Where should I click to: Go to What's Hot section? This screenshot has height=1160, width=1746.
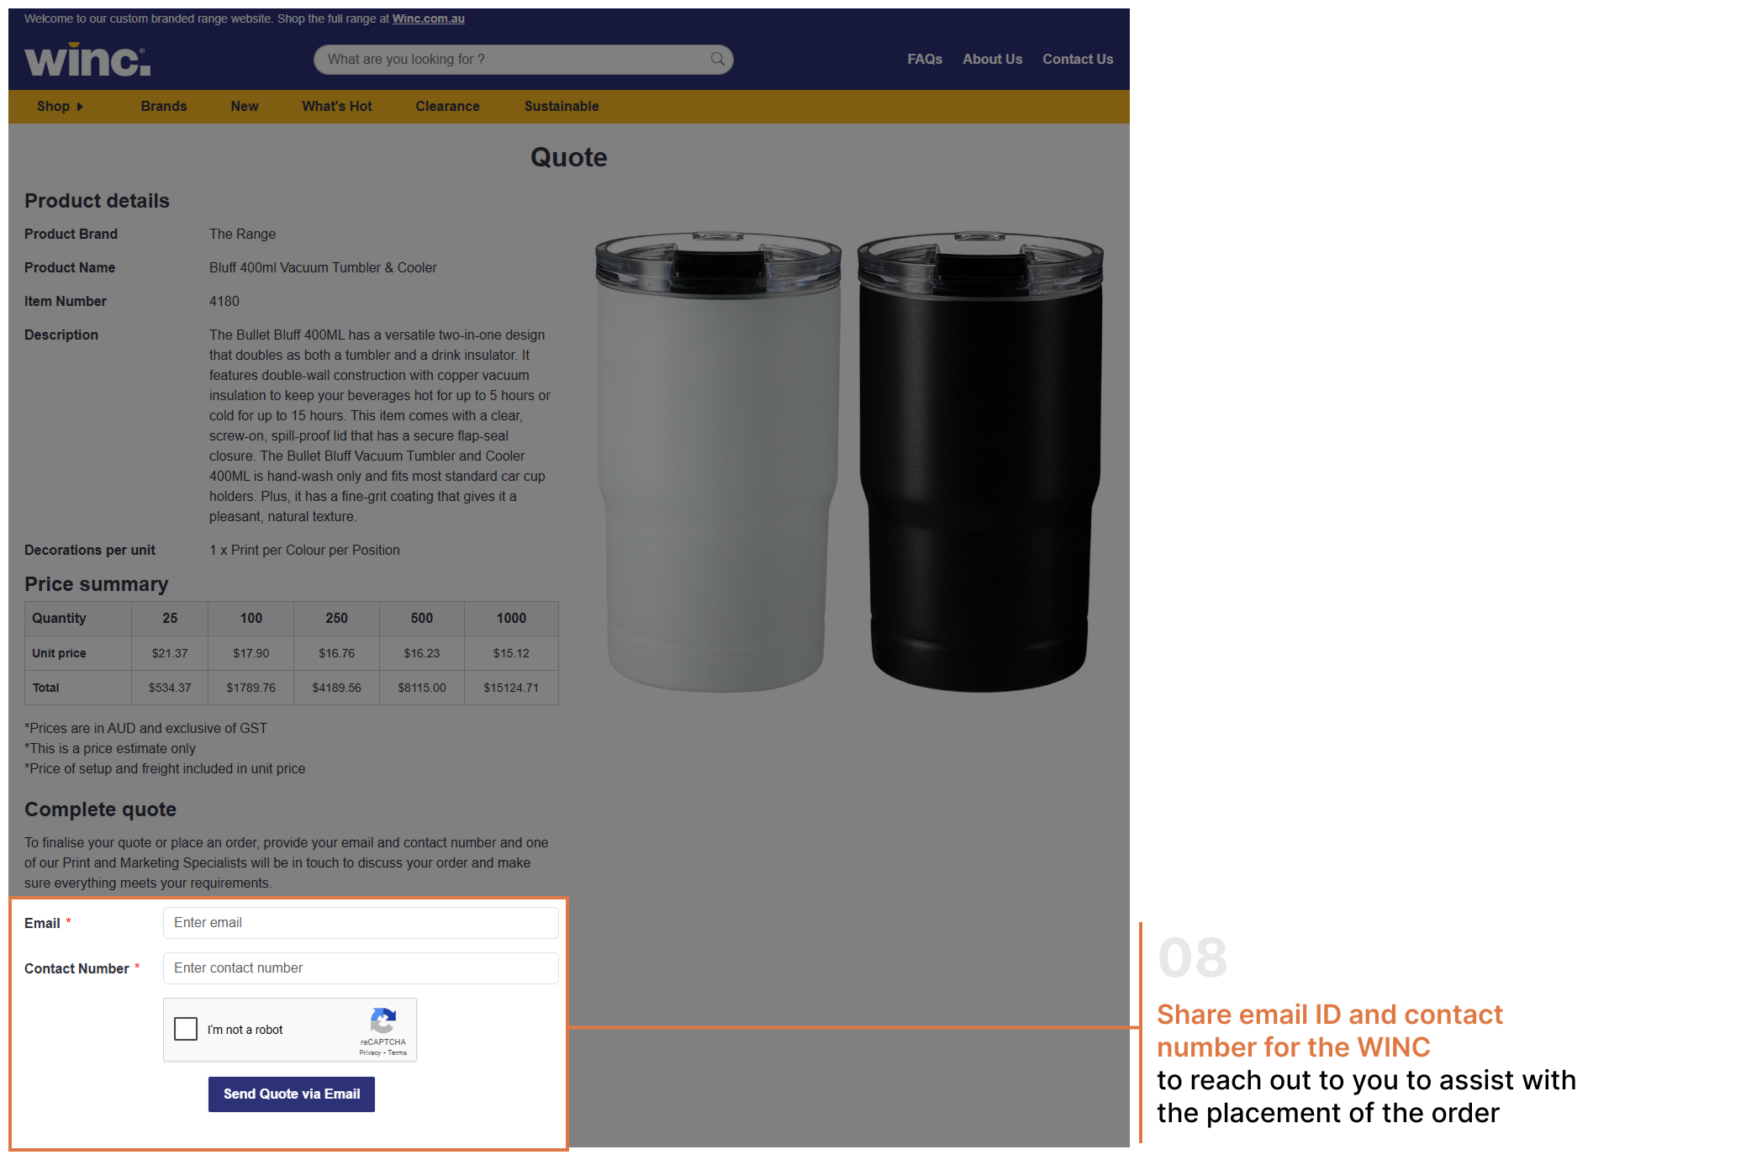tap(337, 107)
